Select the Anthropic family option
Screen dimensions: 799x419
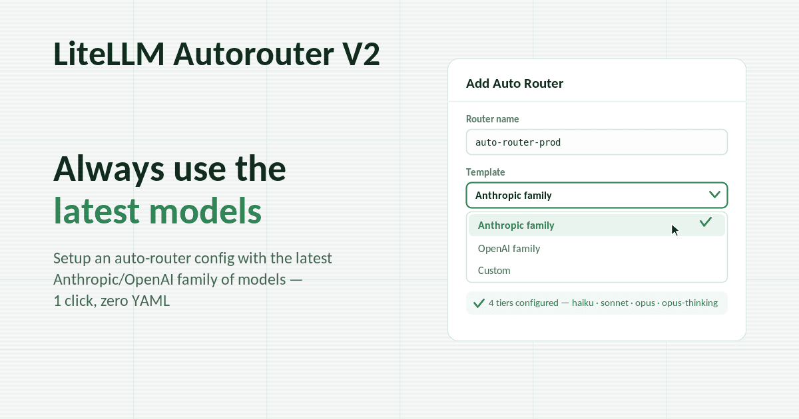[x=597, y=225]
